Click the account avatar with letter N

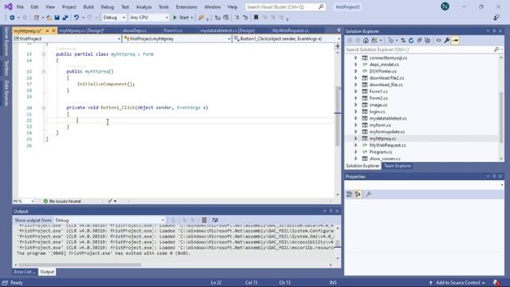point(445,6)
